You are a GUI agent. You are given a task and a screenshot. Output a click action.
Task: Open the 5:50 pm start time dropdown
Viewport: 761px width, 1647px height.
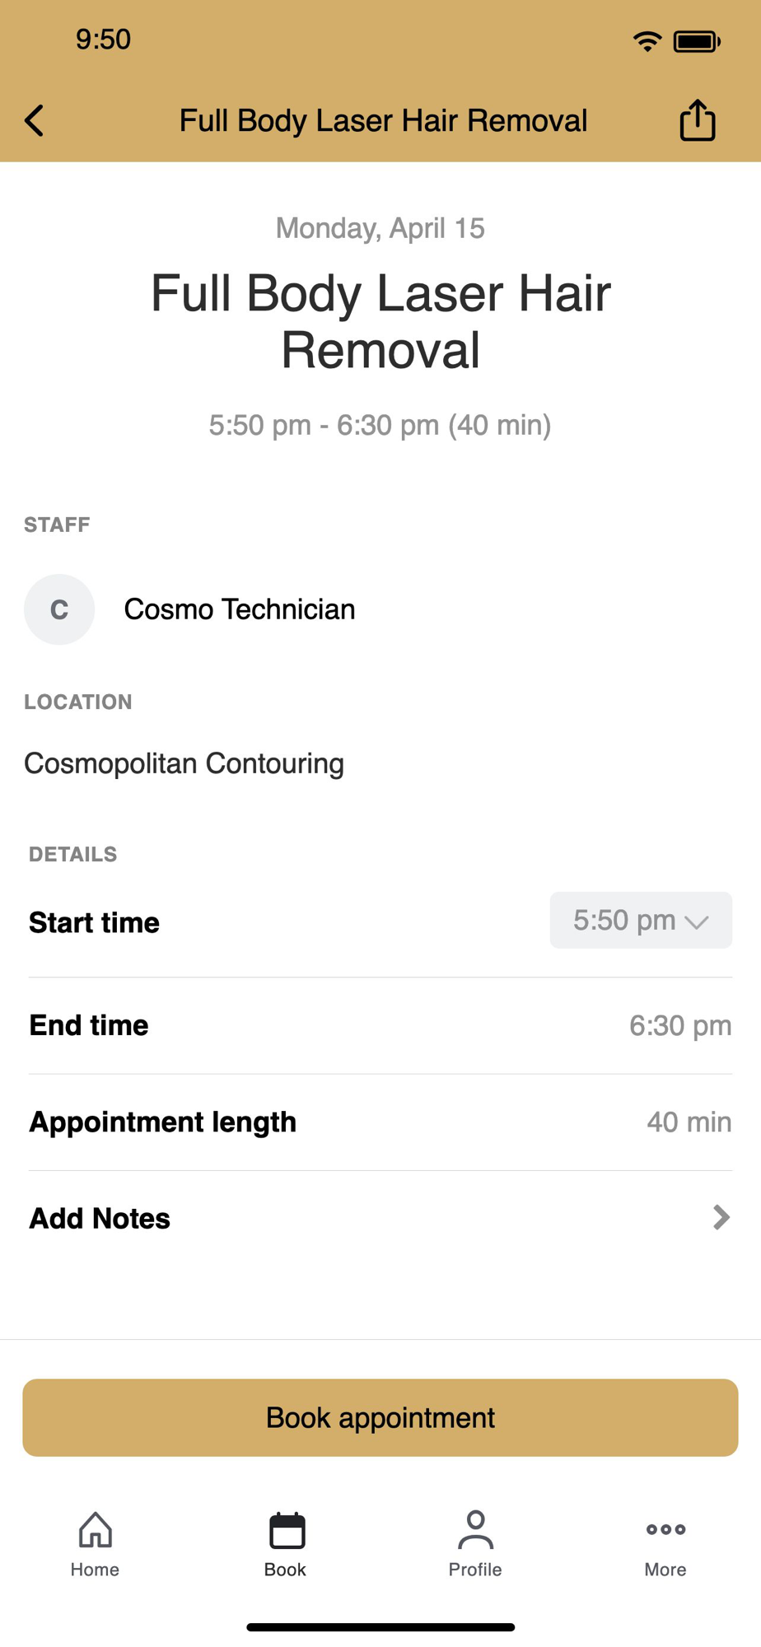641,920
